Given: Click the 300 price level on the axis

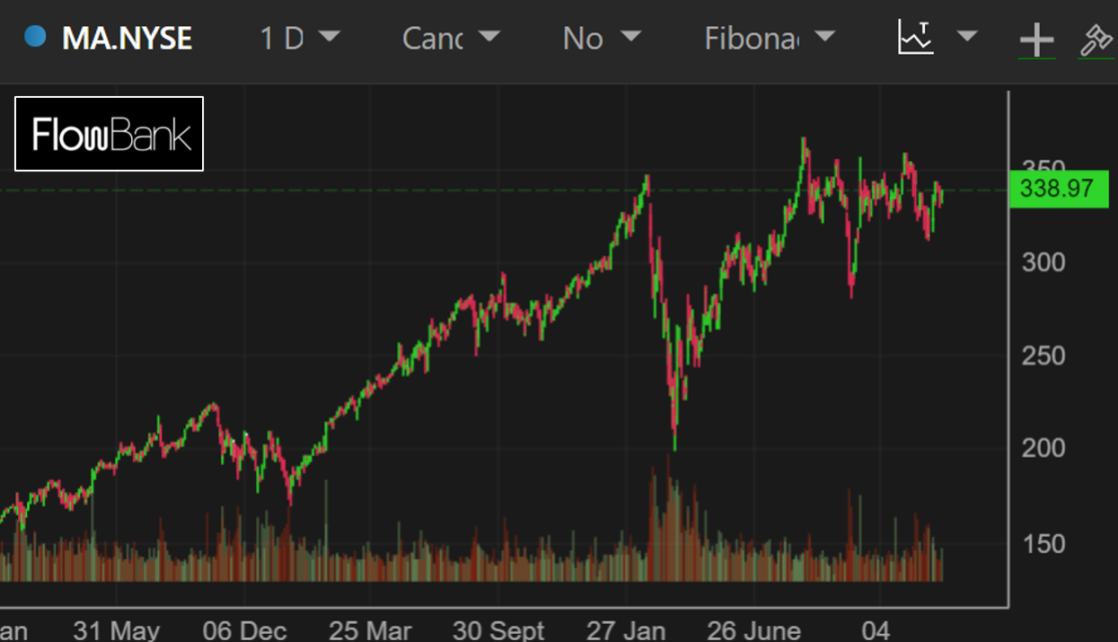Looking at the screenshot, I should click(1043, 262).
